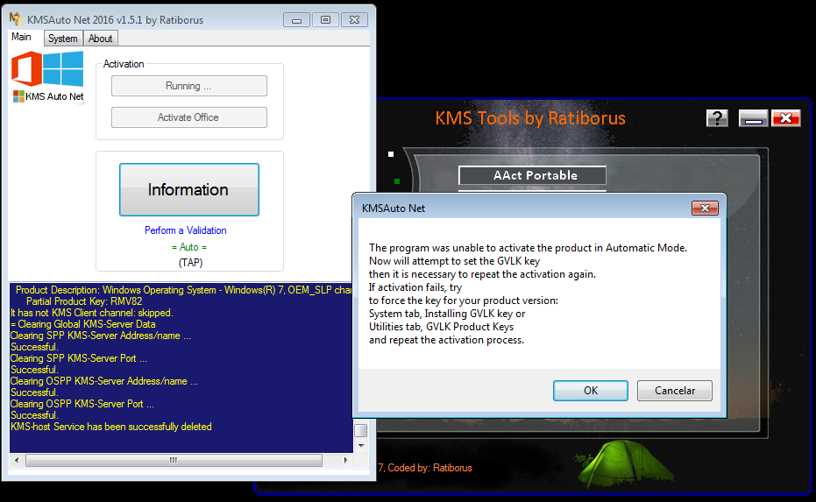Close the KMSAuto Net 2016 main window
816x502 pixels.
coord(354,20)
